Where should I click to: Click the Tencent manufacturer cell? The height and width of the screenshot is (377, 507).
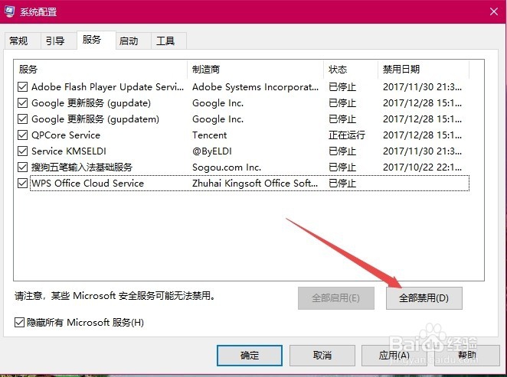(210, 135)
